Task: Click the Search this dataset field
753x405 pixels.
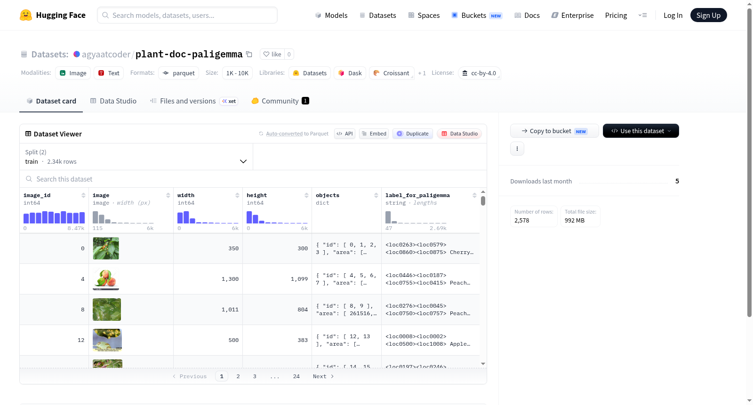Action: (253, 179)
